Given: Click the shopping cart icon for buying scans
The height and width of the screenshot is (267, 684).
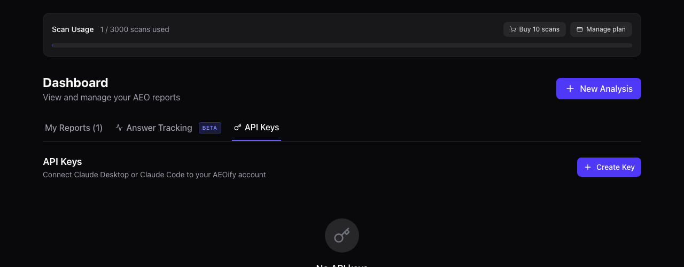Looking at the screenshot, I should point(513,29).
